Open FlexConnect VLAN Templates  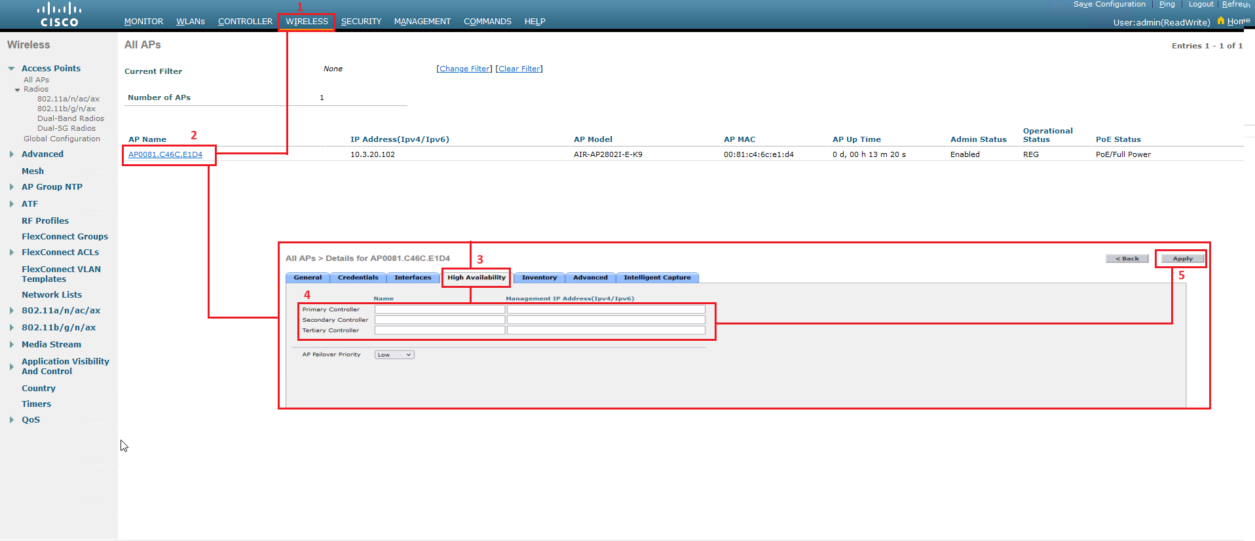pos(61,274)
